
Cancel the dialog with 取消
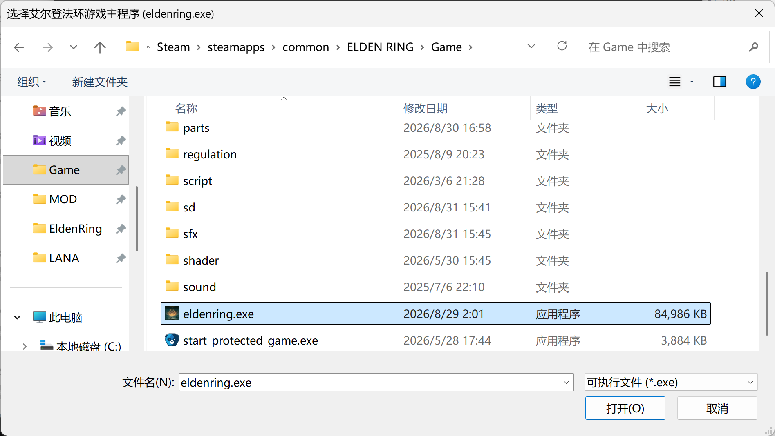pyautogui.click(x=717, y=408)
